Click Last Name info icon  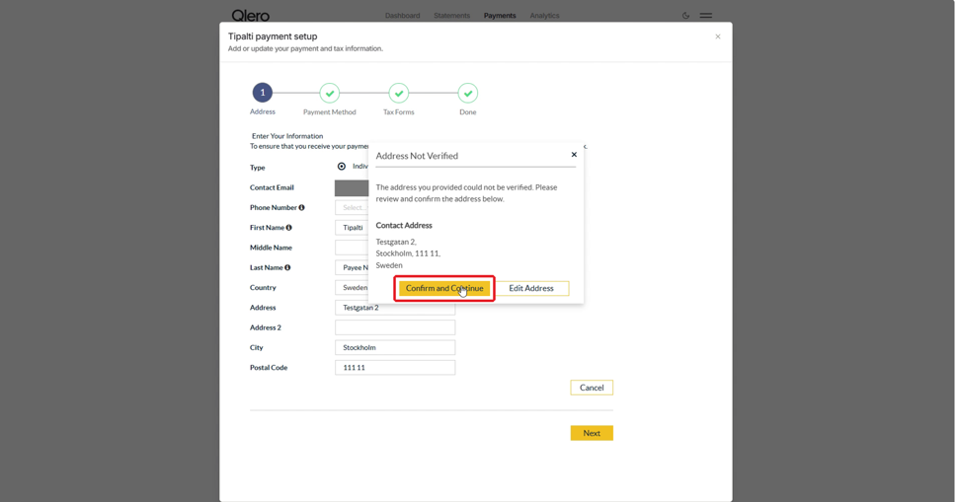(287, 267)
